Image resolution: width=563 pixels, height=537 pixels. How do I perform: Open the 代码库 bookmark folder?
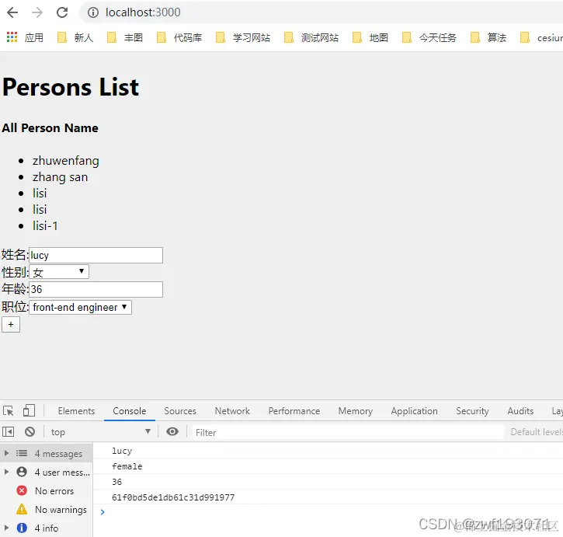(x=179, y=37)
